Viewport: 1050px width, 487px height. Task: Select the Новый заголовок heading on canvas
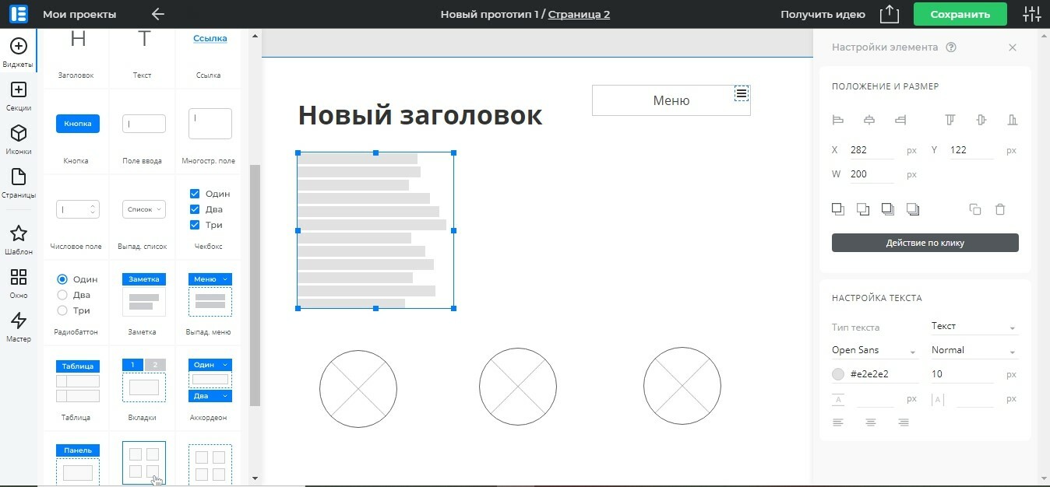pos(420,115)
